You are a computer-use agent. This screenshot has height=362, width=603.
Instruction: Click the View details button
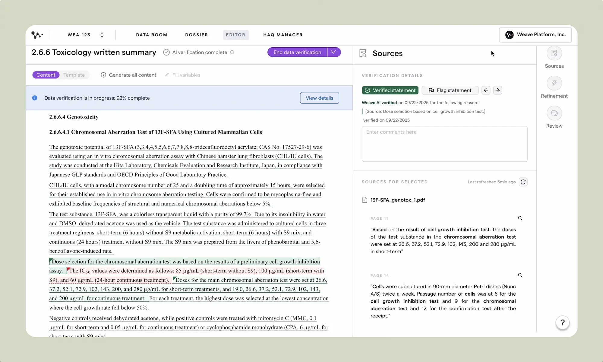pos(319,98)
